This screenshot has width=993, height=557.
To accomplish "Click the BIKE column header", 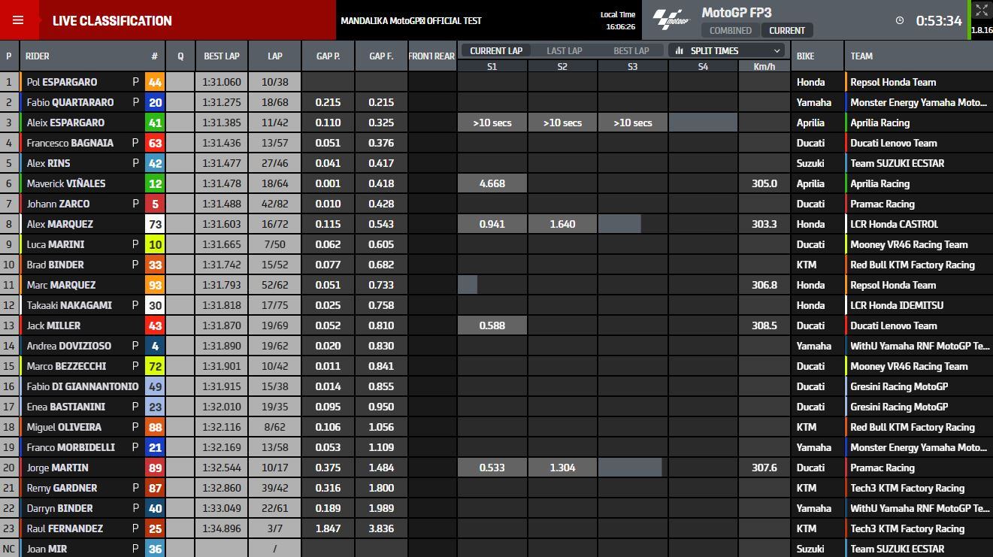I will [x=805, y=56].
